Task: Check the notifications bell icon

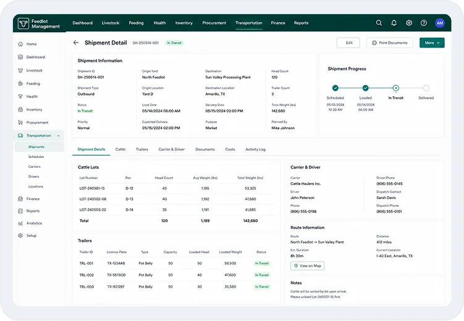Action: 394,23
